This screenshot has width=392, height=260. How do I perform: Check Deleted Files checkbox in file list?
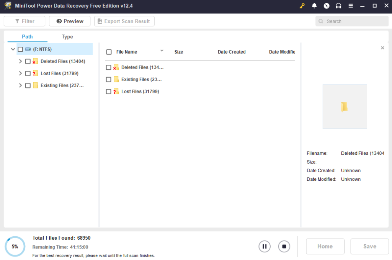pos(108,67)
